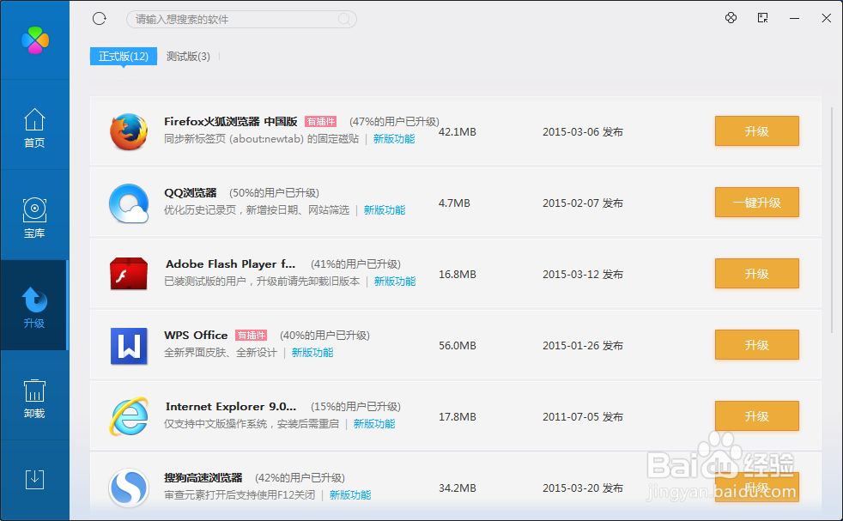Click the 2011-07-05 发布 date text
This screenshot has height=521, width=843.
[x=583, y=416]
